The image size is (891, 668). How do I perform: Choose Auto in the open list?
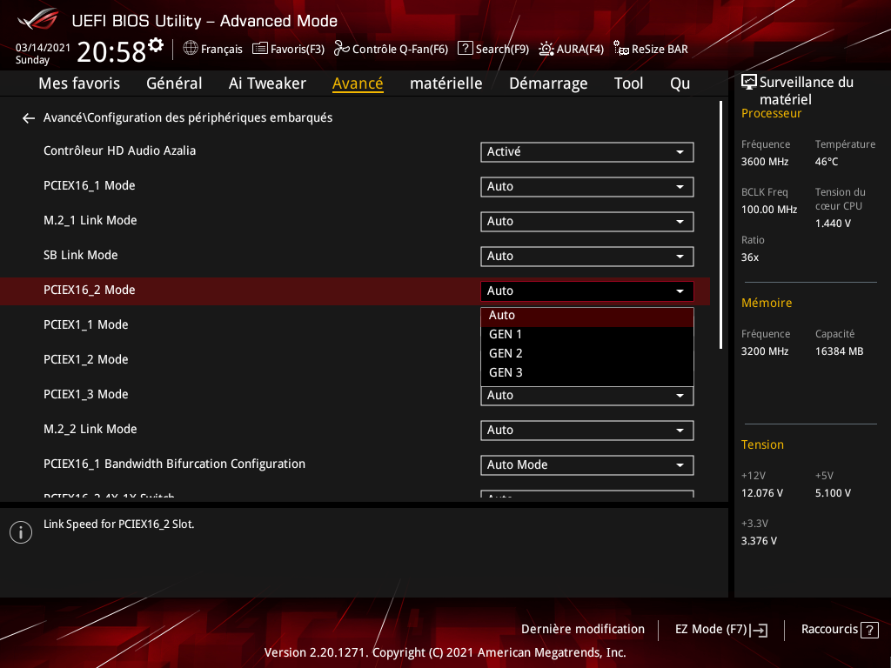[x=587, y=316]
